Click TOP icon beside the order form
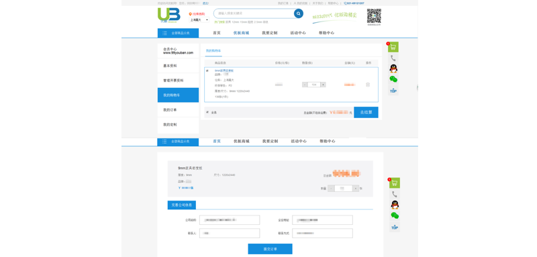Image resolution: width=537 pixels, height=257 pixels. point(395,227)
